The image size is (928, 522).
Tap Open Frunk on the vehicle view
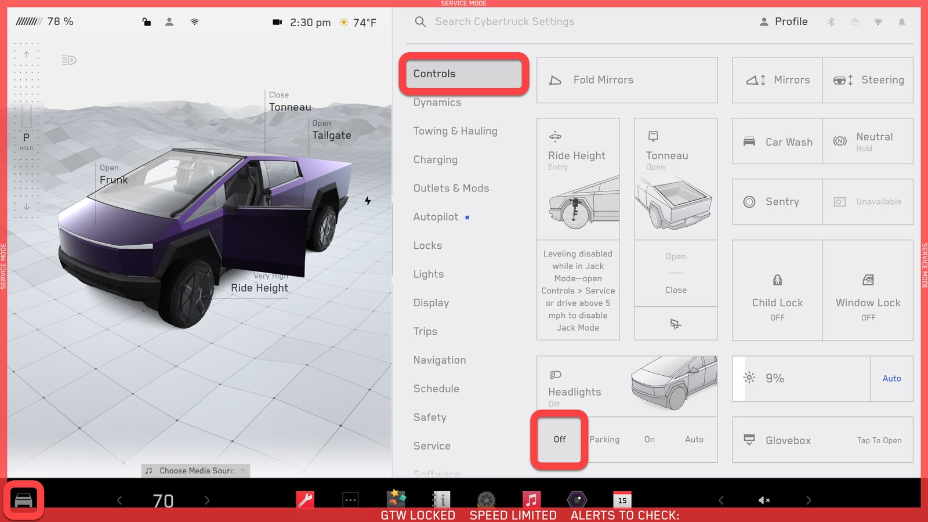click(114, 175)
